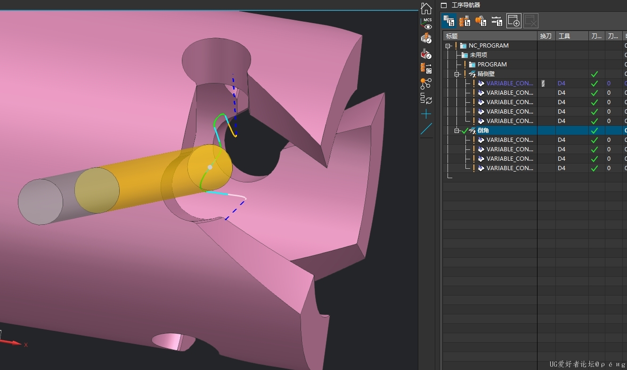Click the 工序导航器 panel title

(x=465, y=5)
